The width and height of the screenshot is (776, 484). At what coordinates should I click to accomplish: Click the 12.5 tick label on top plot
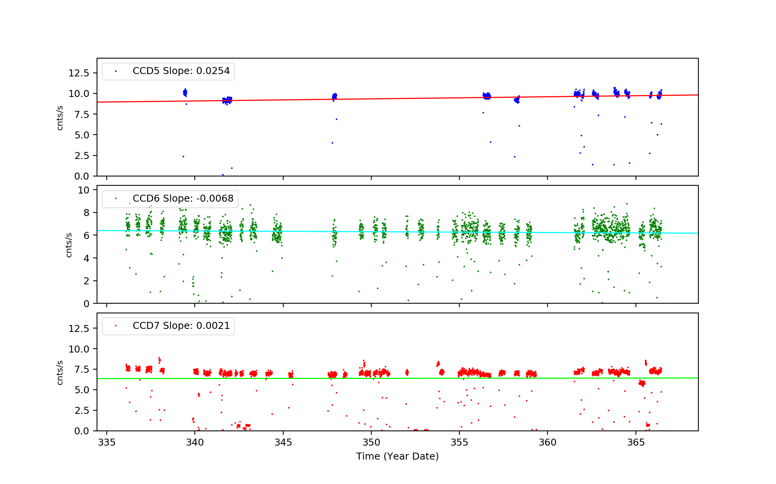(79, 73)
